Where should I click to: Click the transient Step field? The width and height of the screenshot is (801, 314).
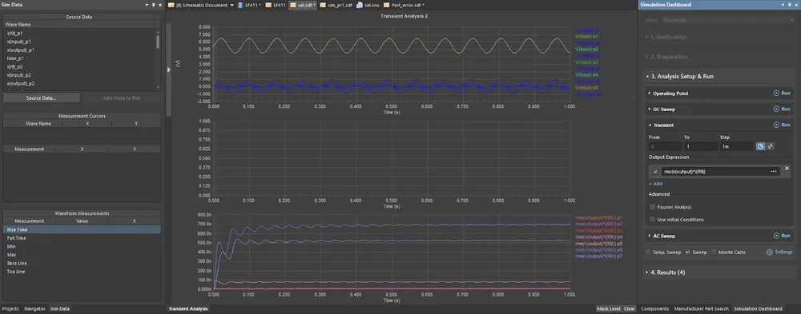pos(736,146)
